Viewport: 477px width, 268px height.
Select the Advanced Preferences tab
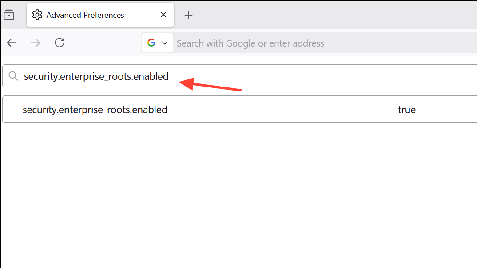(x=84, y=15)
